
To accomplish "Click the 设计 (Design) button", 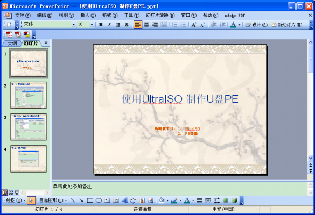I will pos(256,25).
